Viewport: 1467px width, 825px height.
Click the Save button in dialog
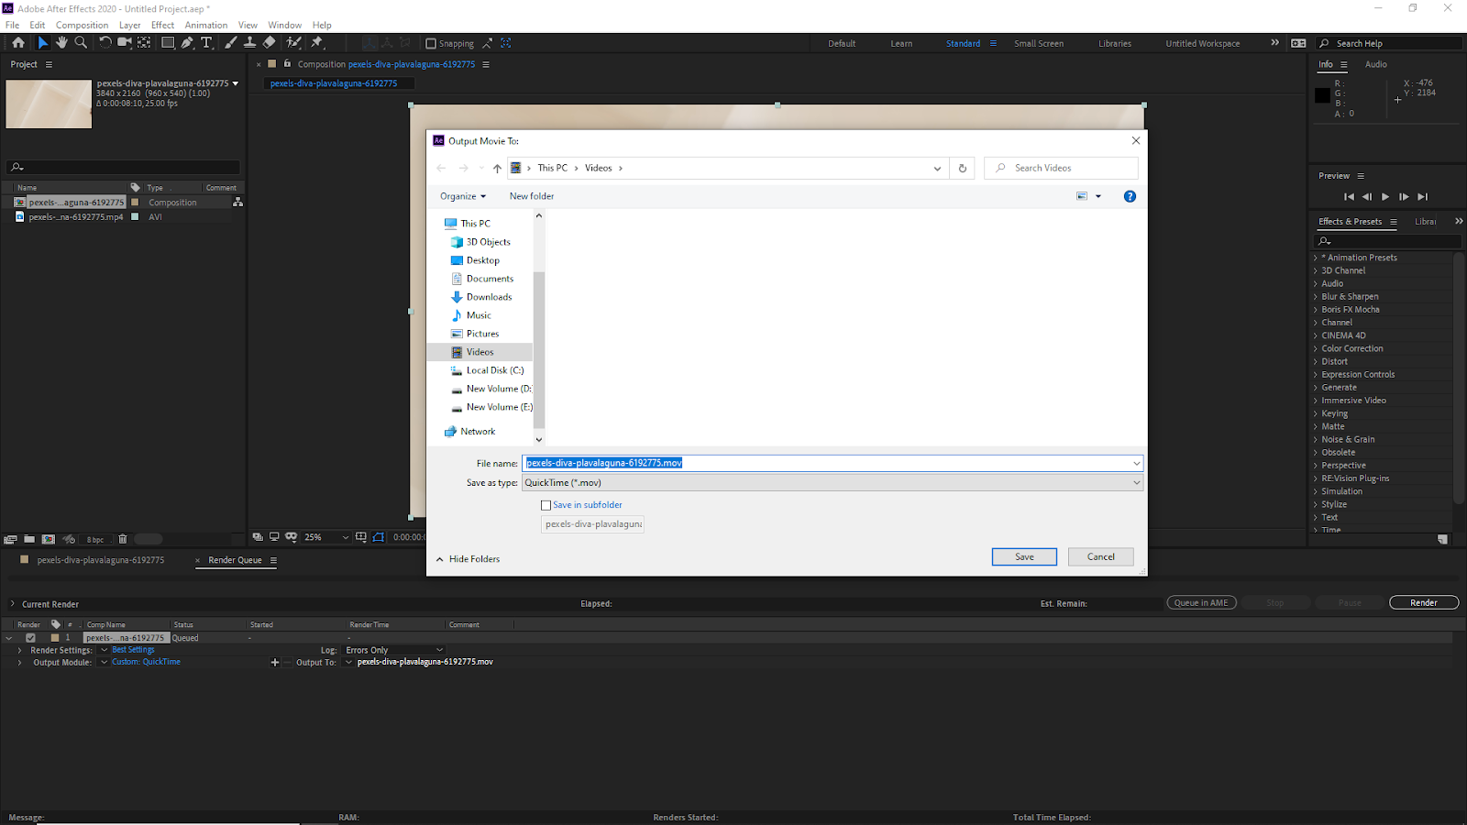click(1023, 556)
